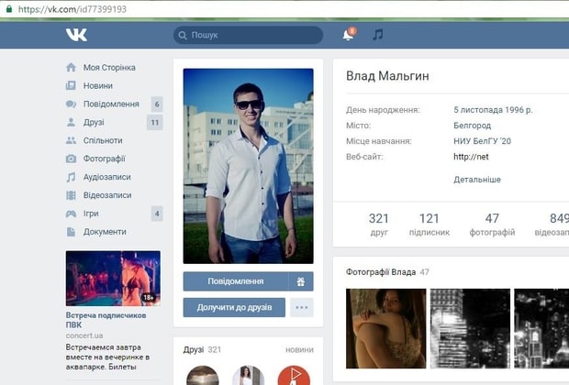Open the notifications bell icon
The image size is (569, 385).
point(348,35)
